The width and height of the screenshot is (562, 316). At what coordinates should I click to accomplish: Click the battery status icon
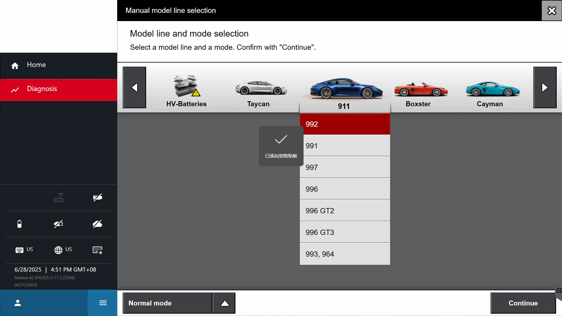tap(19, 224)
